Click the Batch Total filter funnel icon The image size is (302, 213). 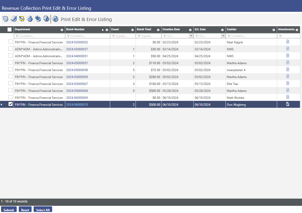pos(139,36)
